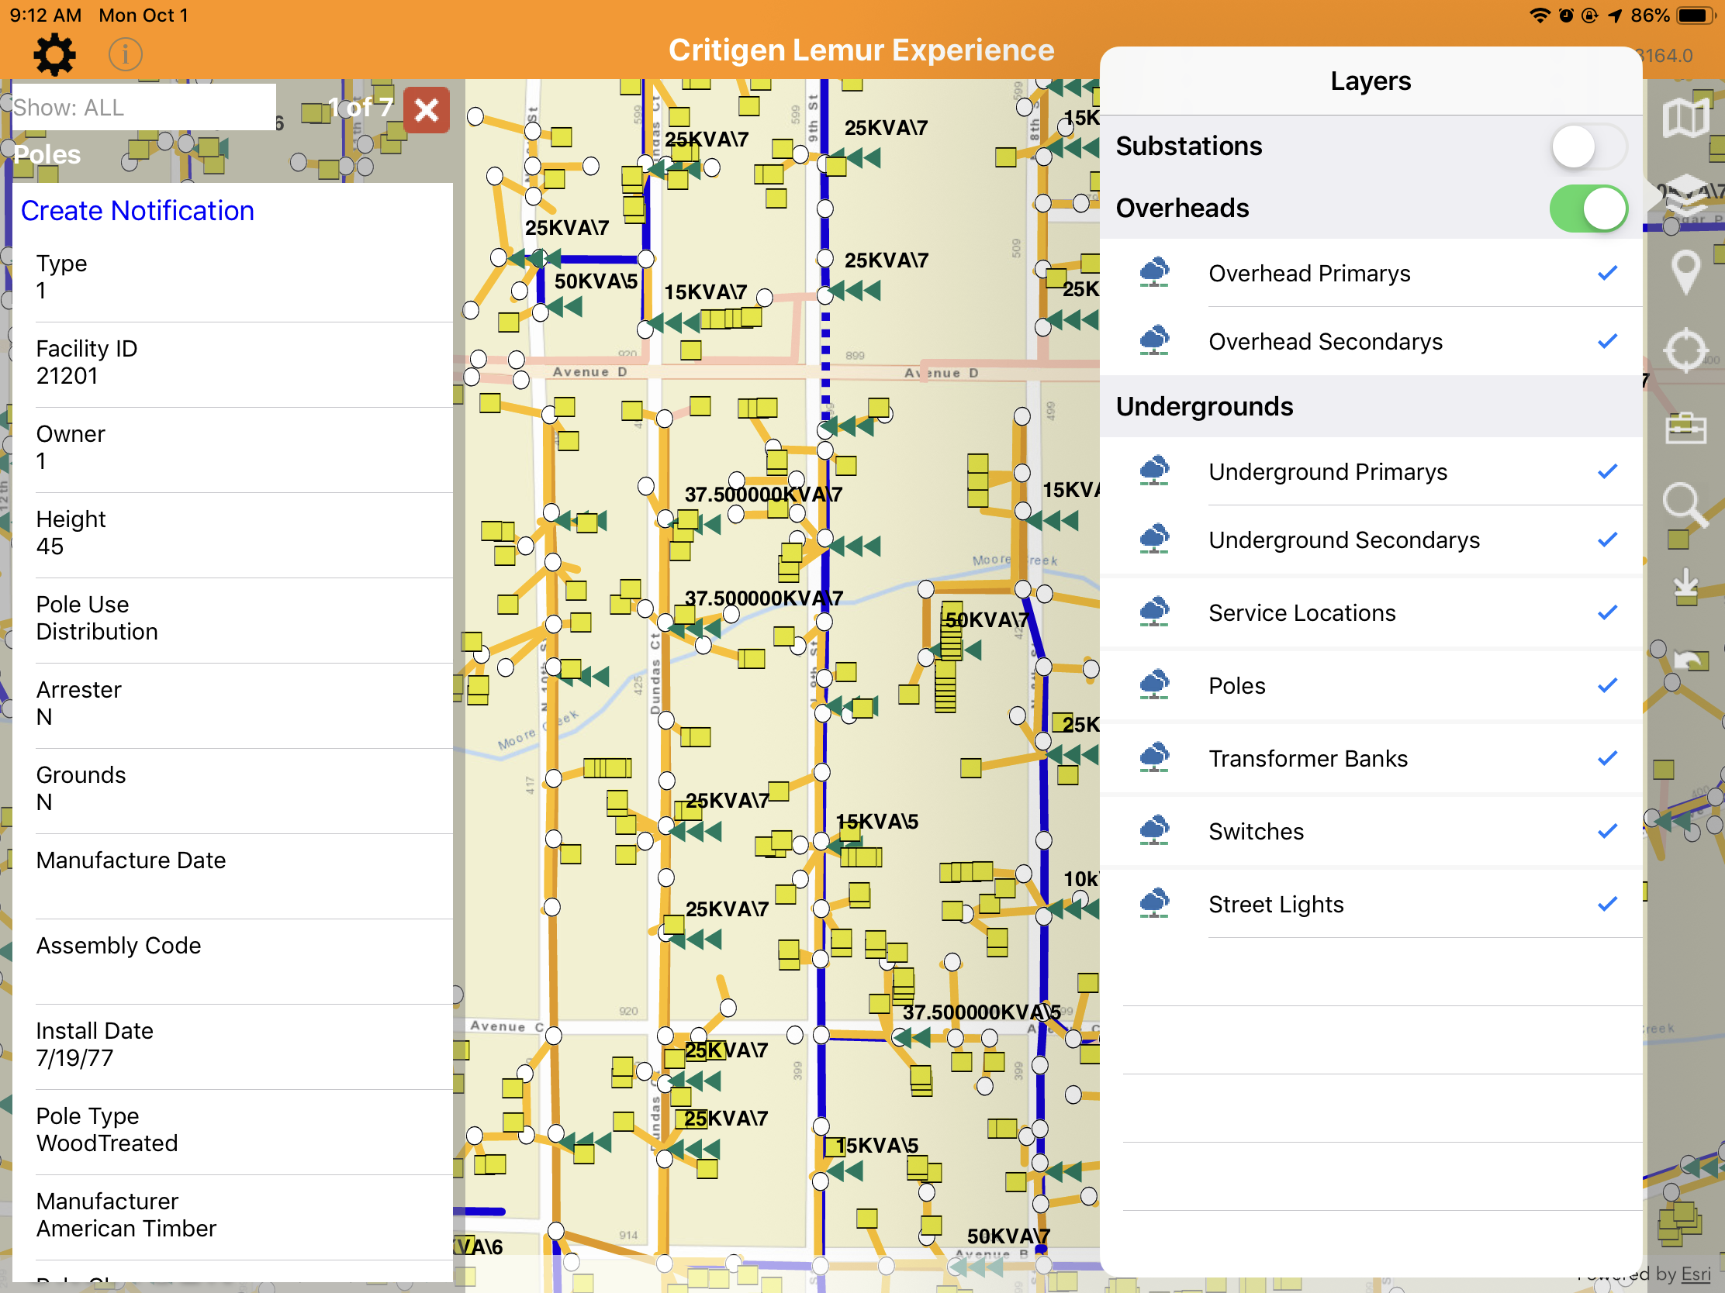
Task: Open the toolbox briefcase icon
Action: (x=1685, y=427)
